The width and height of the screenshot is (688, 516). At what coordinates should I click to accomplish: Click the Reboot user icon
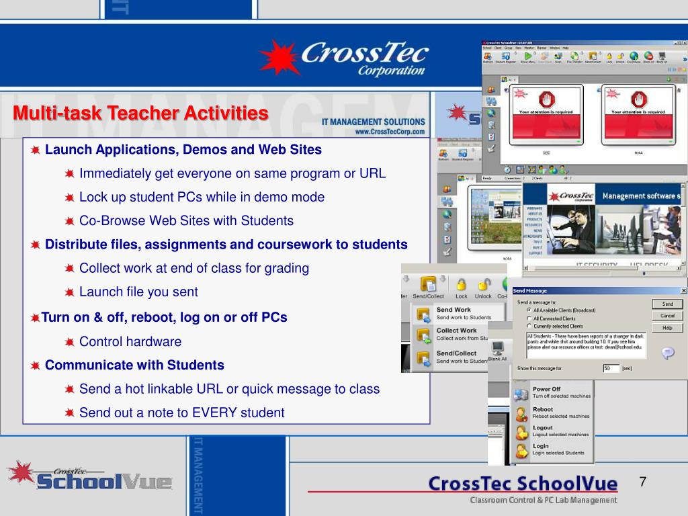point(521,414)
